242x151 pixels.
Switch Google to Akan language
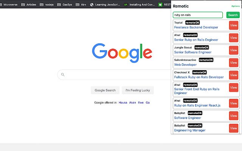[x=132, y=103]
